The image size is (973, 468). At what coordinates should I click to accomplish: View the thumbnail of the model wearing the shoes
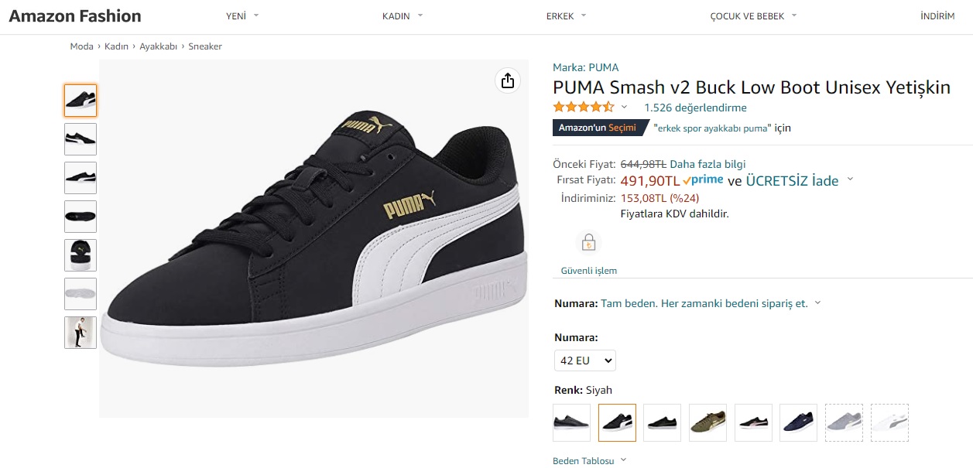(81, 333)
